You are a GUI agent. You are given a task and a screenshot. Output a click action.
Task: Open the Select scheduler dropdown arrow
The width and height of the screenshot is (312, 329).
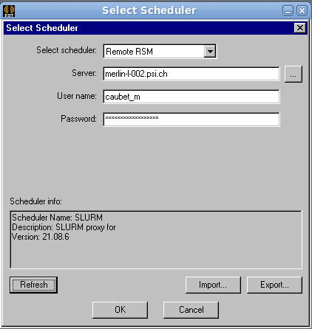coord(210,52)
